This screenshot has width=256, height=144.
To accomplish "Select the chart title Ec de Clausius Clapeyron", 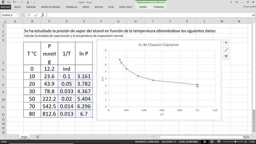I will coord(158,45).
